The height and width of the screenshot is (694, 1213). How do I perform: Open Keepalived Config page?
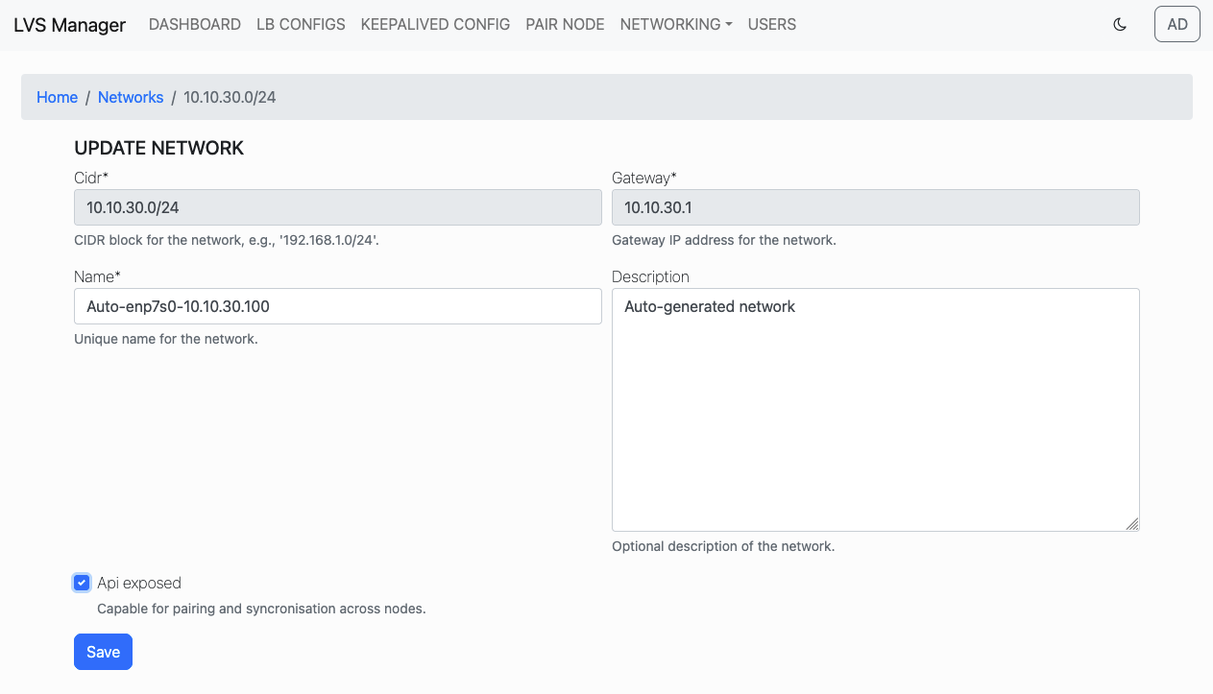pyautogui.click(x=435, y=25)
